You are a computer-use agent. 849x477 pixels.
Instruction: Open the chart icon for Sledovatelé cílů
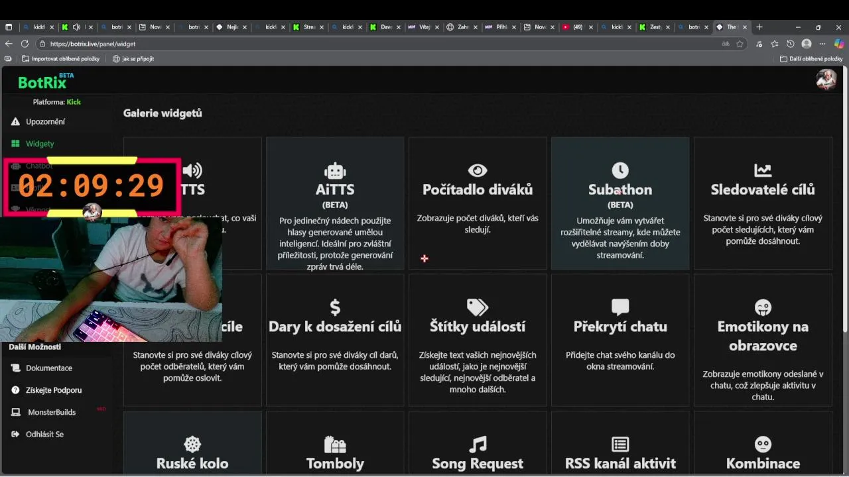(x=763, y=170)
